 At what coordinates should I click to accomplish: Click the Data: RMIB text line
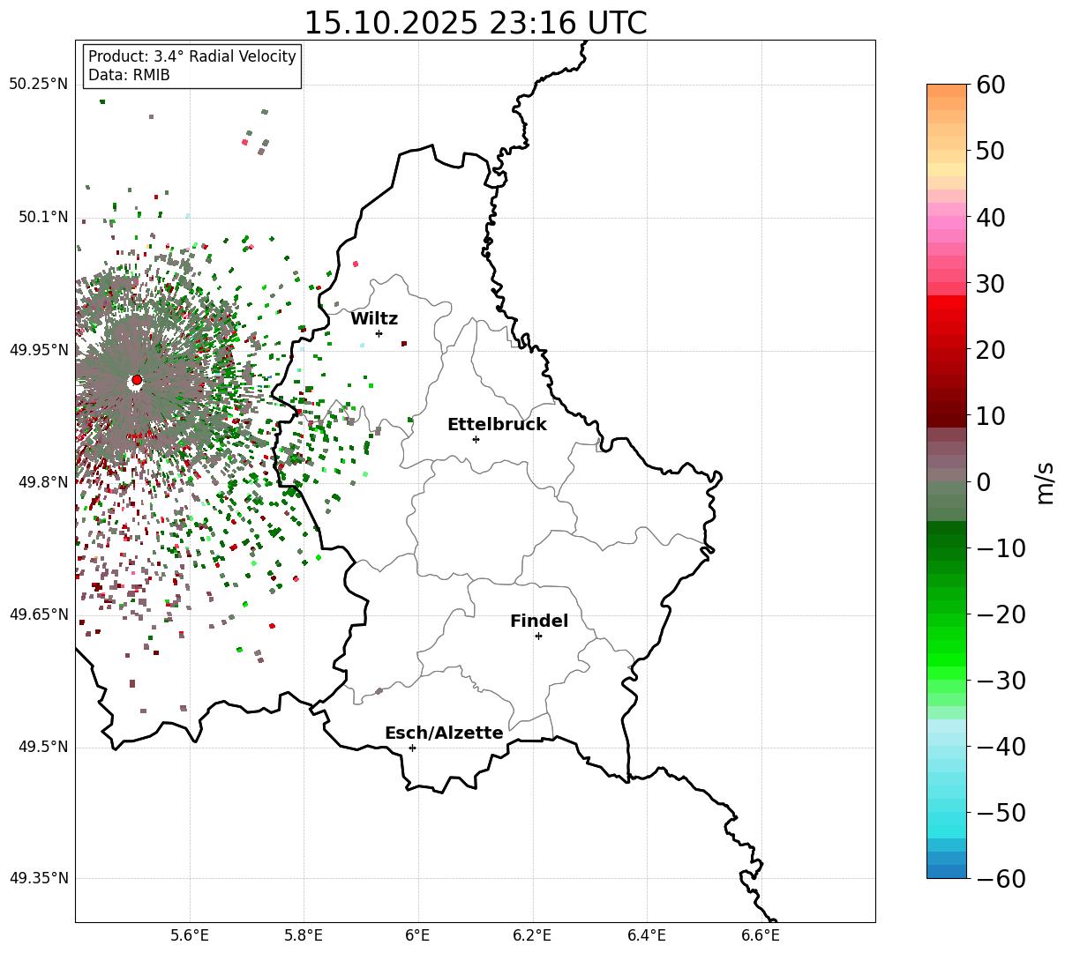click(129, 76)
